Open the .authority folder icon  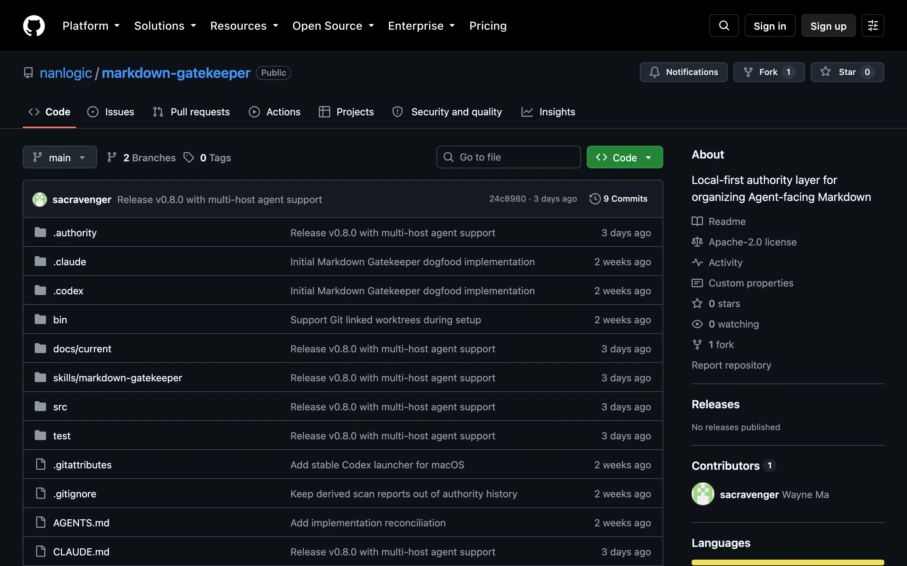coord(40,232)
